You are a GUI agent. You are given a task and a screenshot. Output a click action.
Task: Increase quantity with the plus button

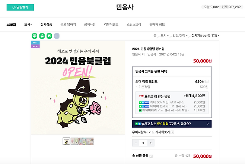[x=151, y=143]
